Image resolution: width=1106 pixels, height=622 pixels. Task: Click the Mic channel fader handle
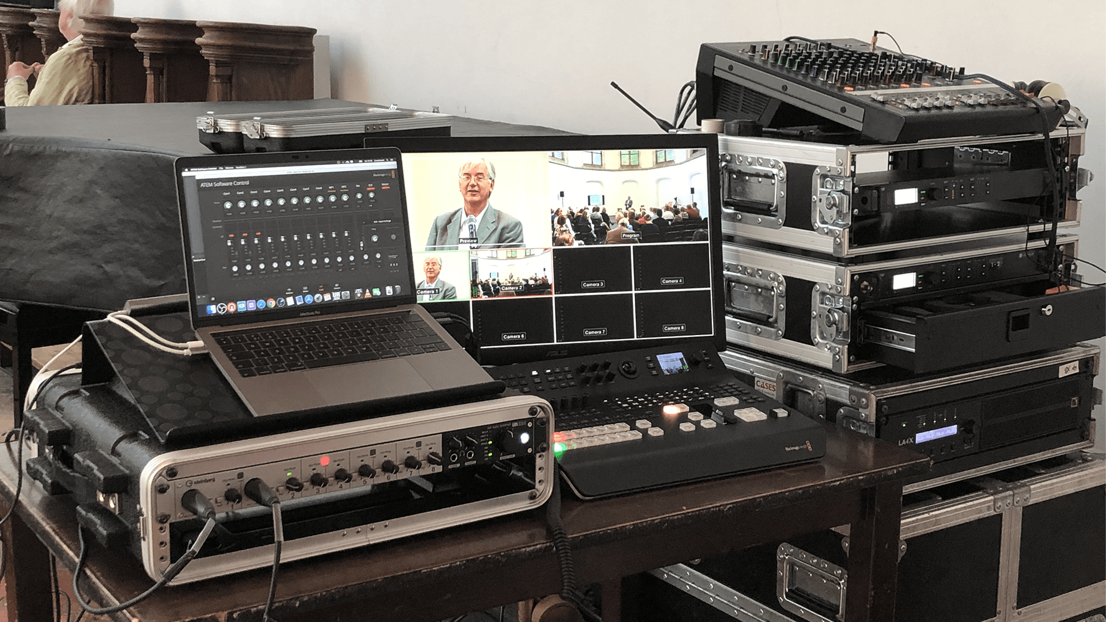tap(362, 244)
